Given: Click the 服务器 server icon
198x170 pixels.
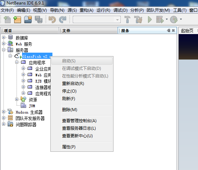Looking at the screenshot, I should coord(10,50).
